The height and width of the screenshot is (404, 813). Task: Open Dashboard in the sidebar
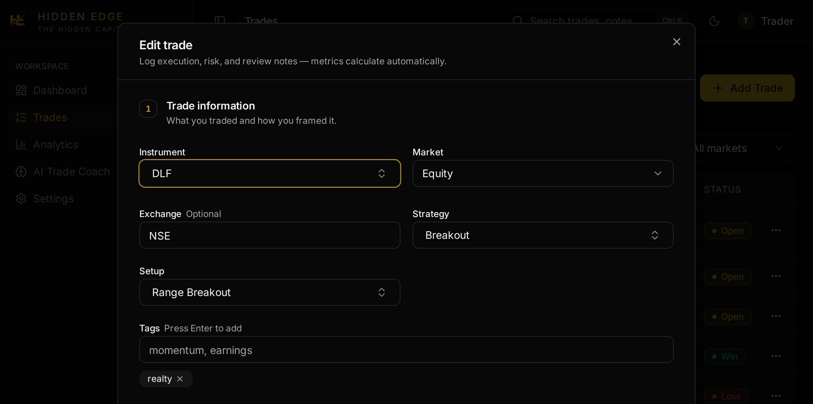point(60,90)
